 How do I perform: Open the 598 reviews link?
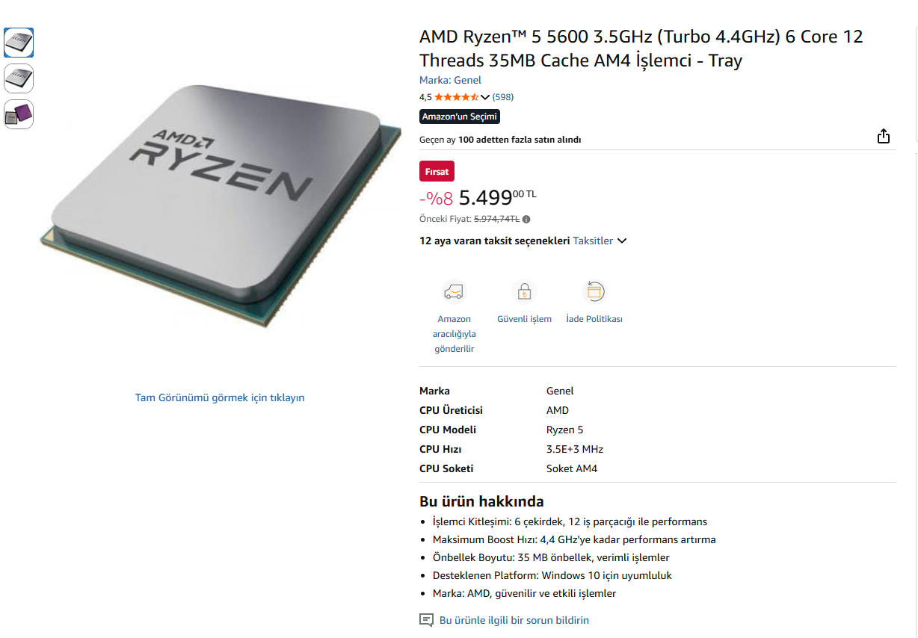pyautogui.click(x=503, y=97)
